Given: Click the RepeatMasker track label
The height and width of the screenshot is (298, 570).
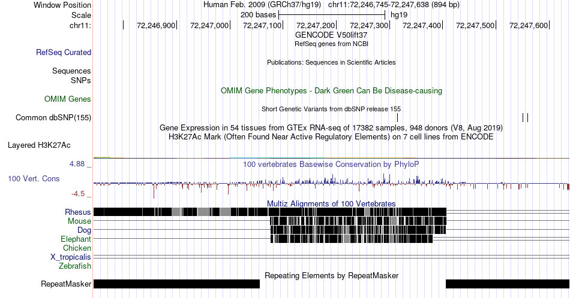Looking at the screenshot, I should click(66, 284).
